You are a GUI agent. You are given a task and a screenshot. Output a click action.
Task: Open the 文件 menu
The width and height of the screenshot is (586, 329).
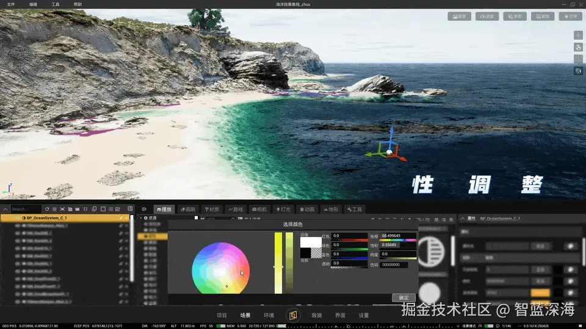[x=11, y=4]
